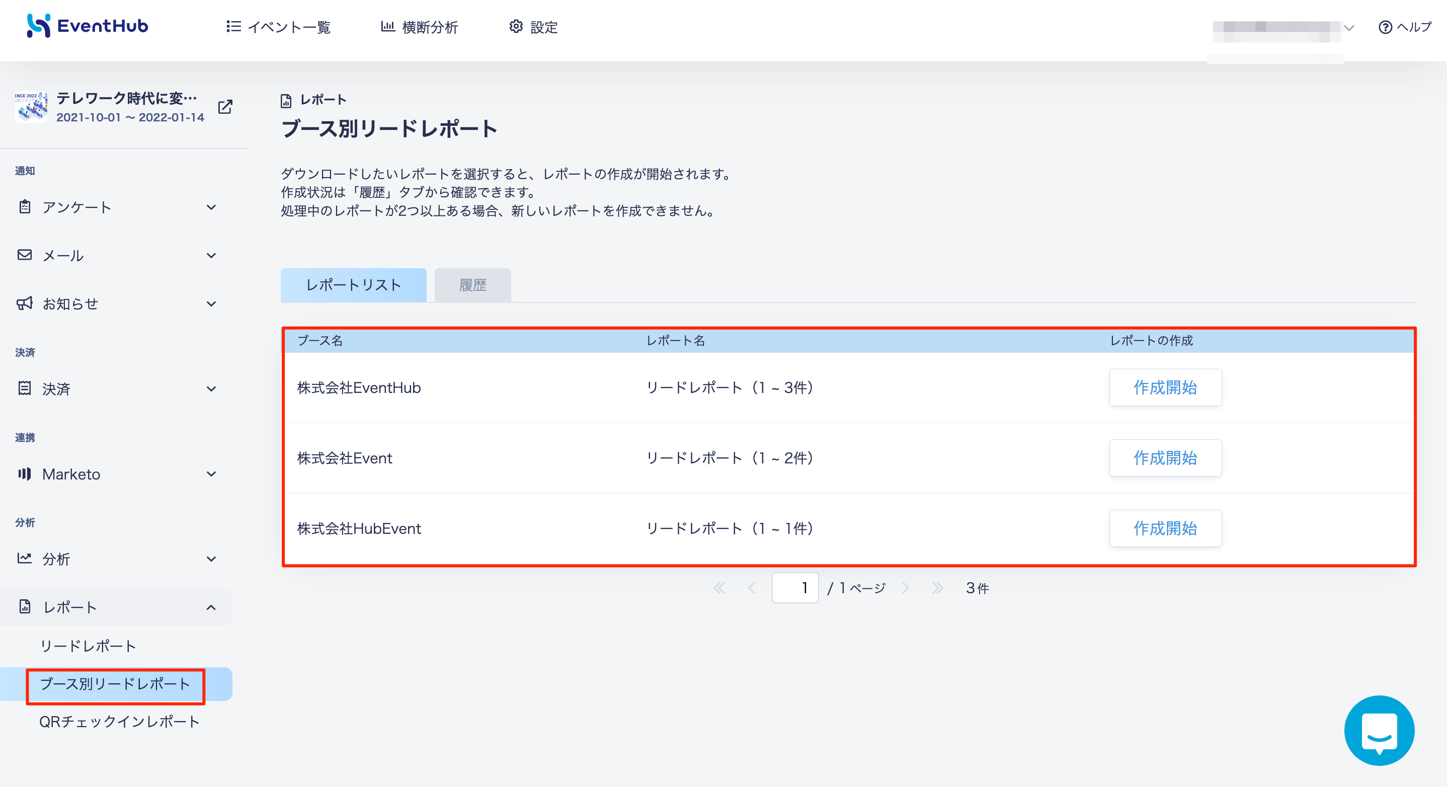The width and height of the screenshot is (1447, 787).
Task: Click 作成開始 for 株式会社EventHub
Action: pos(1165,387)
